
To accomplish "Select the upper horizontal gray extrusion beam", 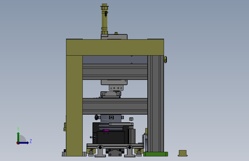I will click(115, 72).
